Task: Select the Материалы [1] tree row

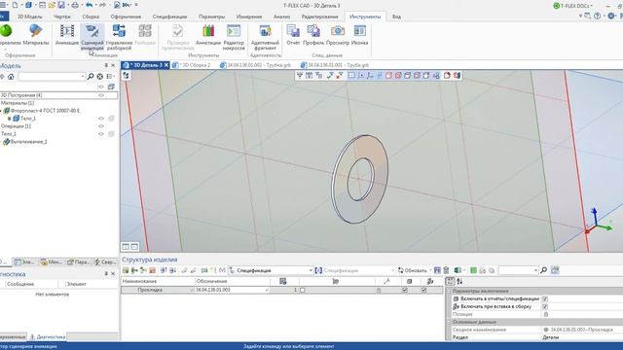Action: pyautogui.click(x=18, y=103)
